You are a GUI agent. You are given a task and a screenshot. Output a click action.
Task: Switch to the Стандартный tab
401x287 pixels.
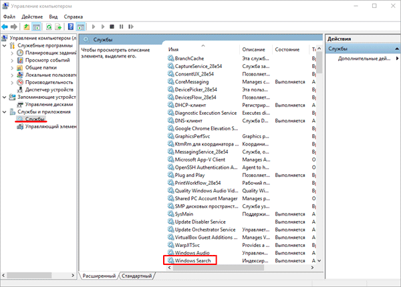pyautogui.click(x=136, y=276)
